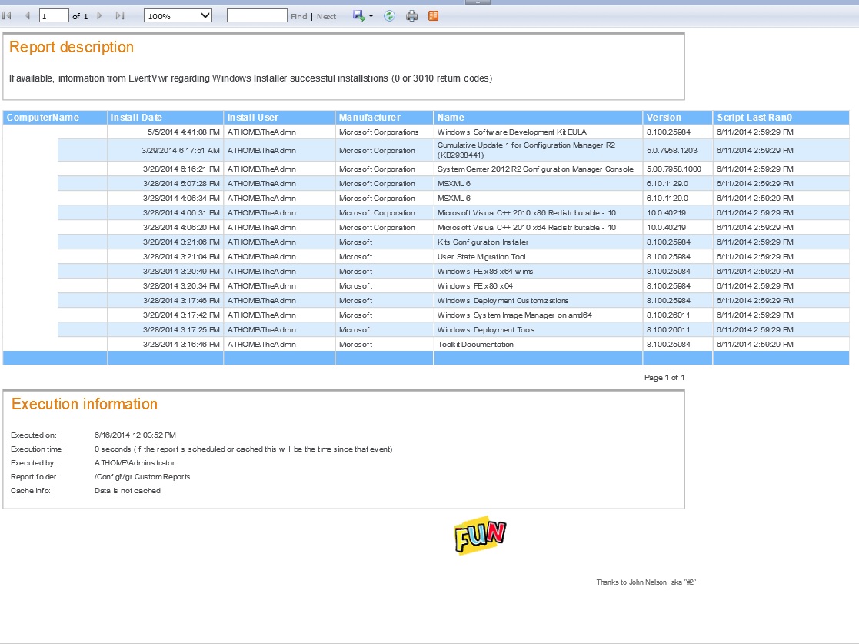The image size is (859, 644).
Task: Click the Find link in the toolbar
Action: 298,17
